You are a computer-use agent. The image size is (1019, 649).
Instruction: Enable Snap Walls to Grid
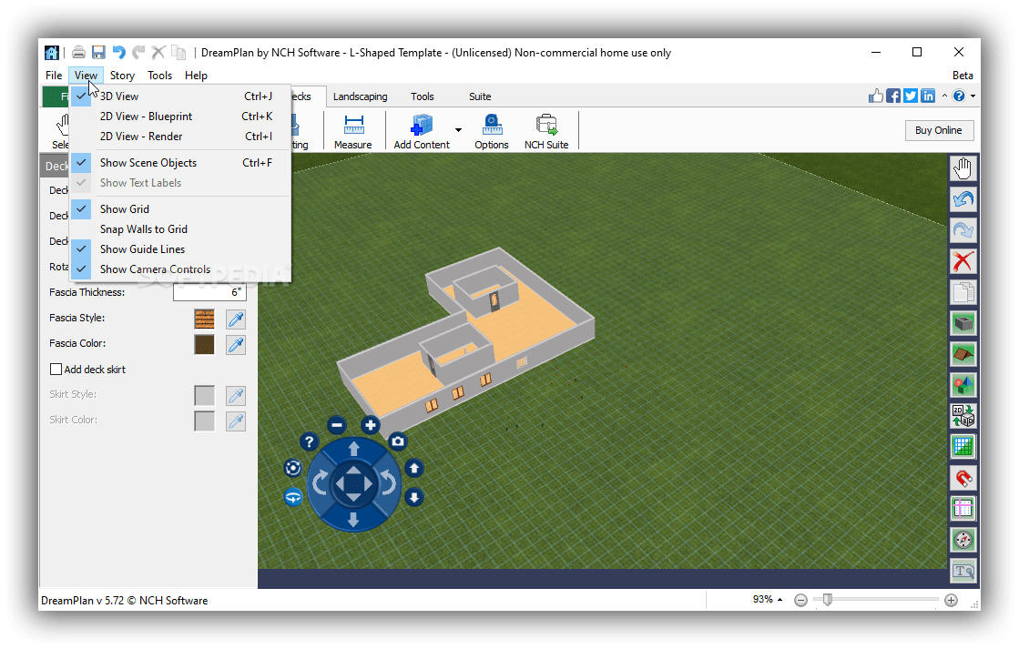[180, 228]
